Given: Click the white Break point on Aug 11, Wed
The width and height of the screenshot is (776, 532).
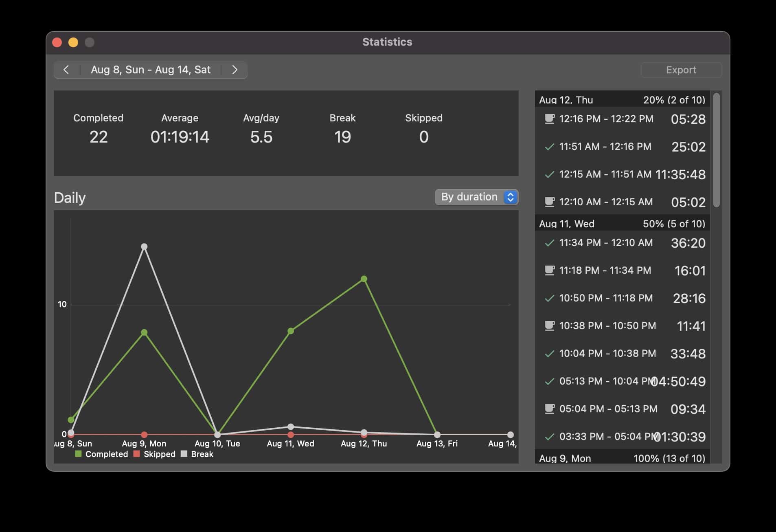Looking at the screenshot, I should (x=291, y=427).
